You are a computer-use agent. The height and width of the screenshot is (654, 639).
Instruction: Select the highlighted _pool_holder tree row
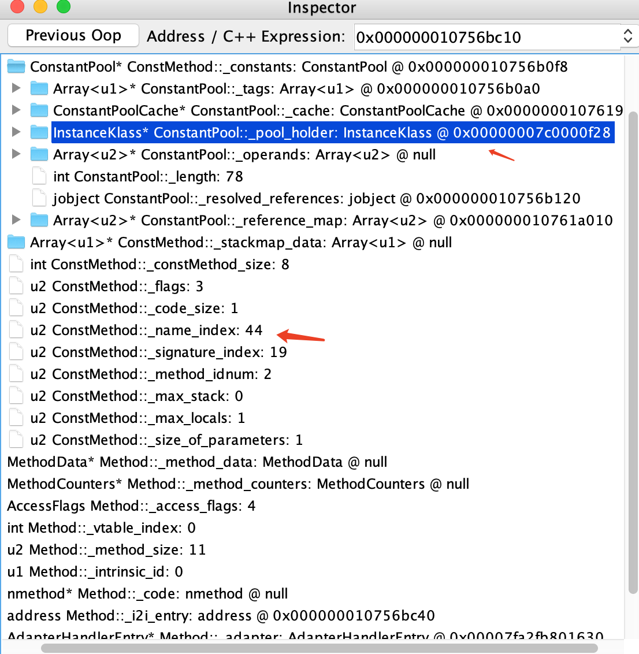289,132
